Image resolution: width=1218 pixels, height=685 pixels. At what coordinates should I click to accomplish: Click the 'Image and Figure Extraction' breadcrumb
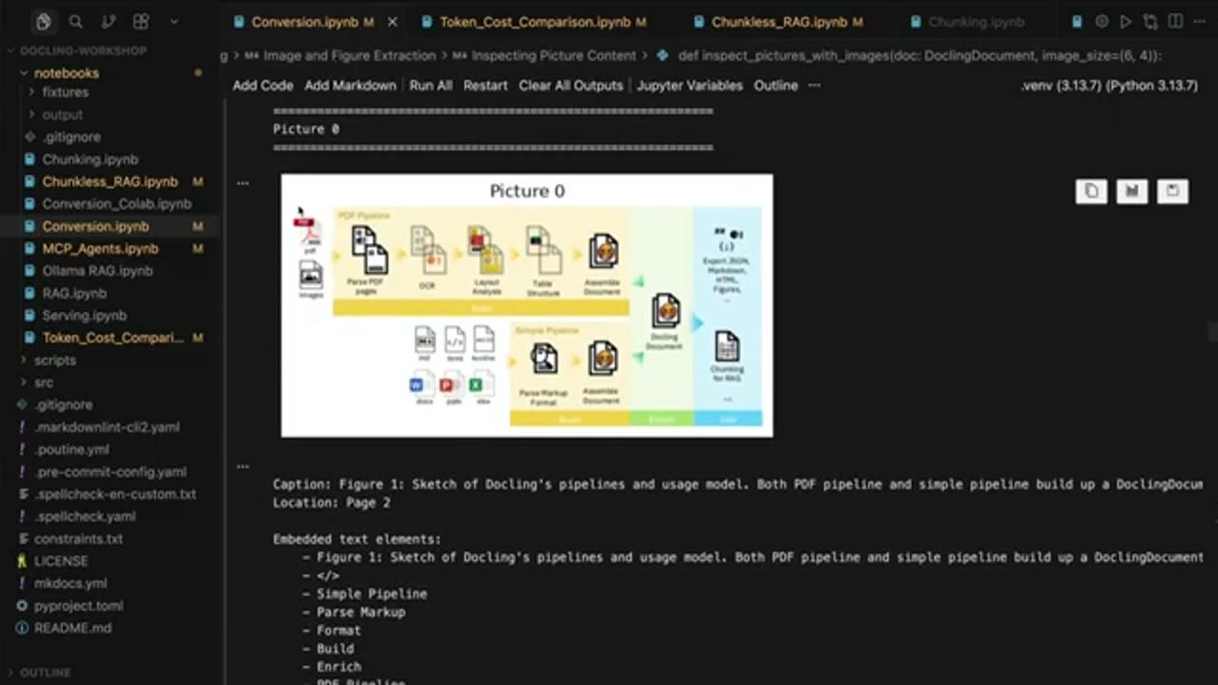[349, 55]
